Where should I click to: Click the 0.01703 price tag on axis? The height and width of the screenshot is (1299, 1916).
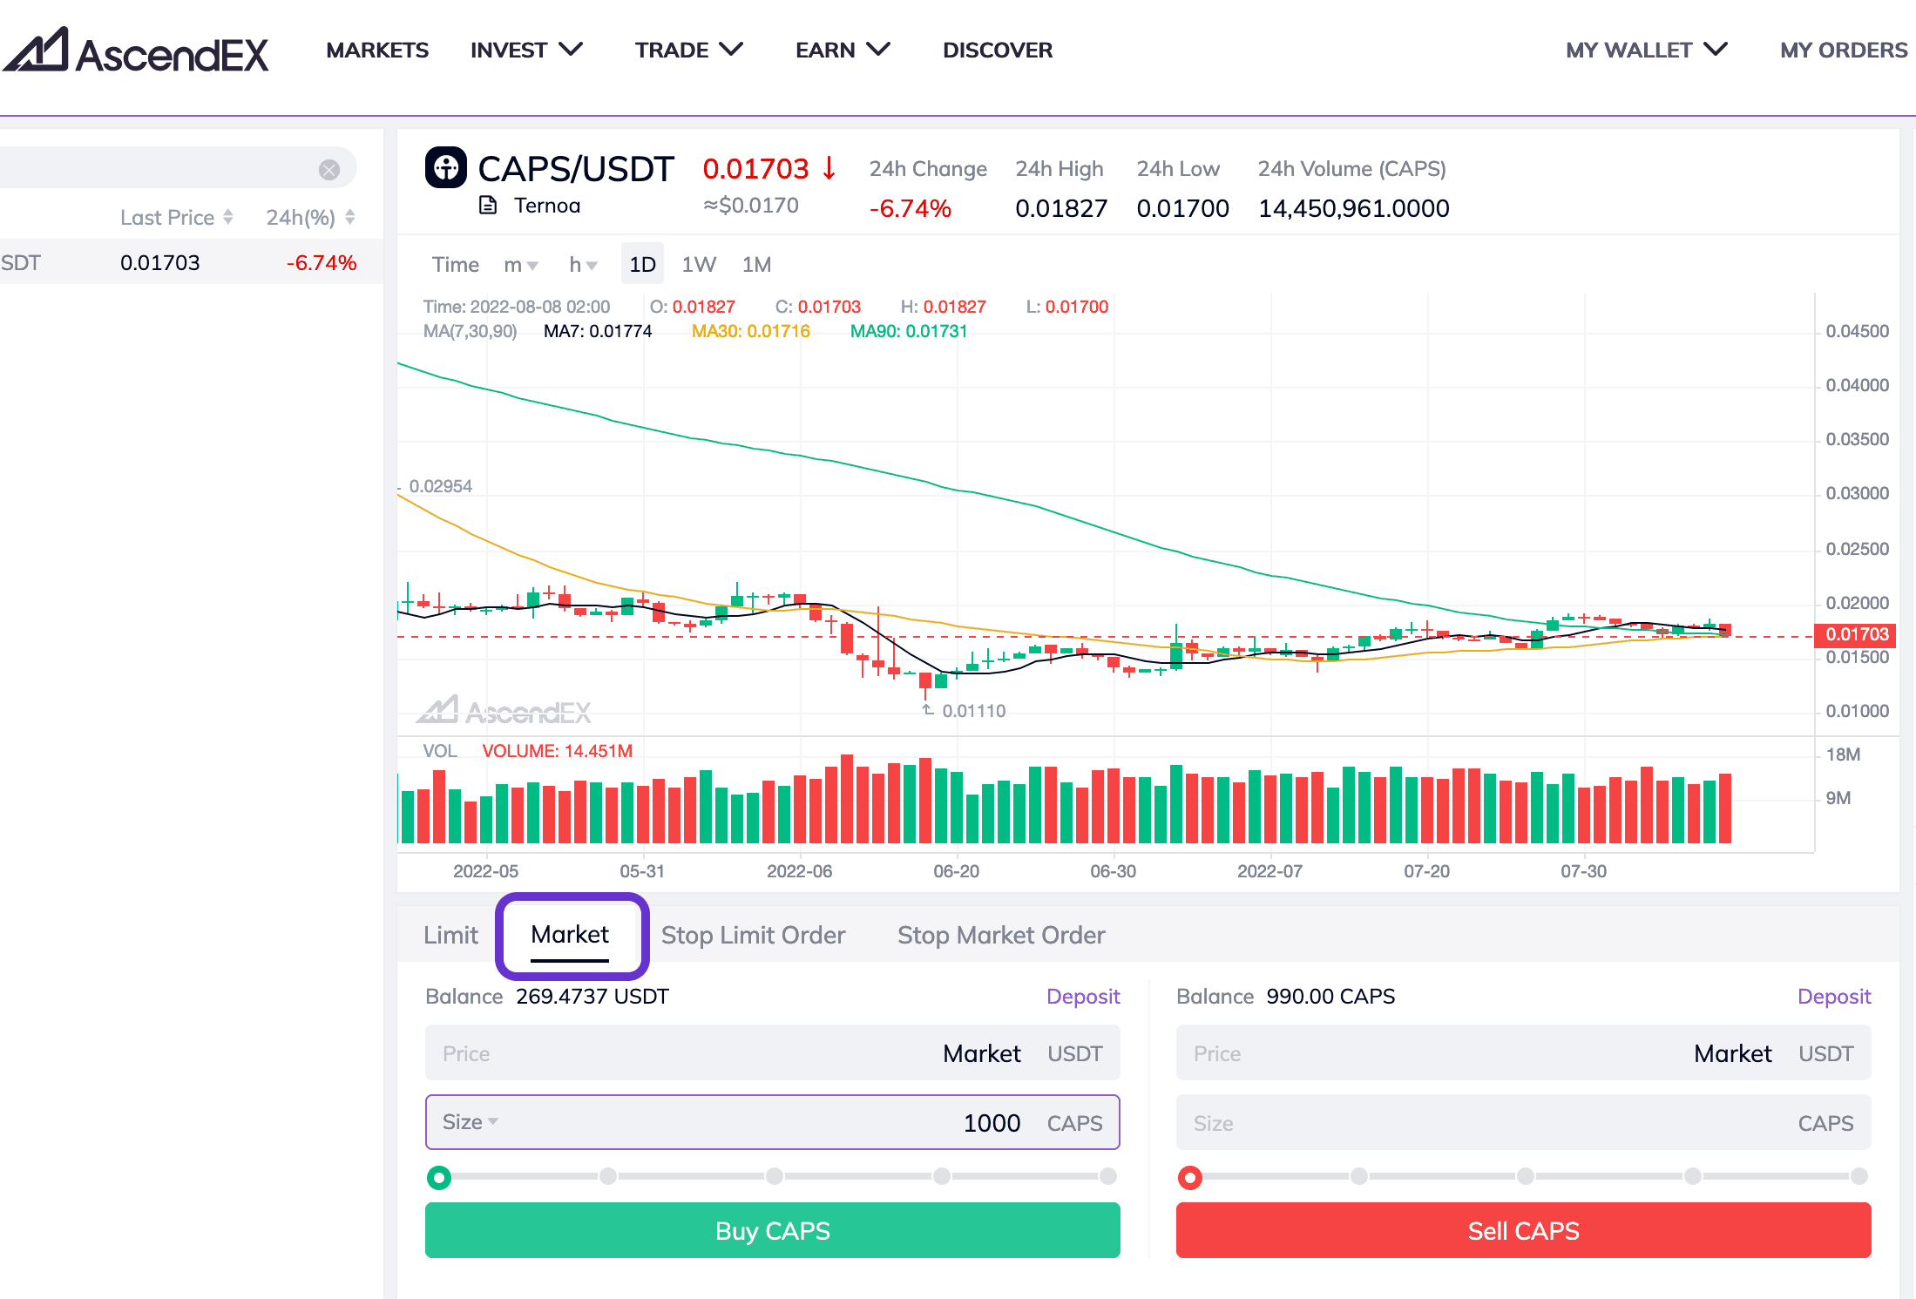(1854, 634)
